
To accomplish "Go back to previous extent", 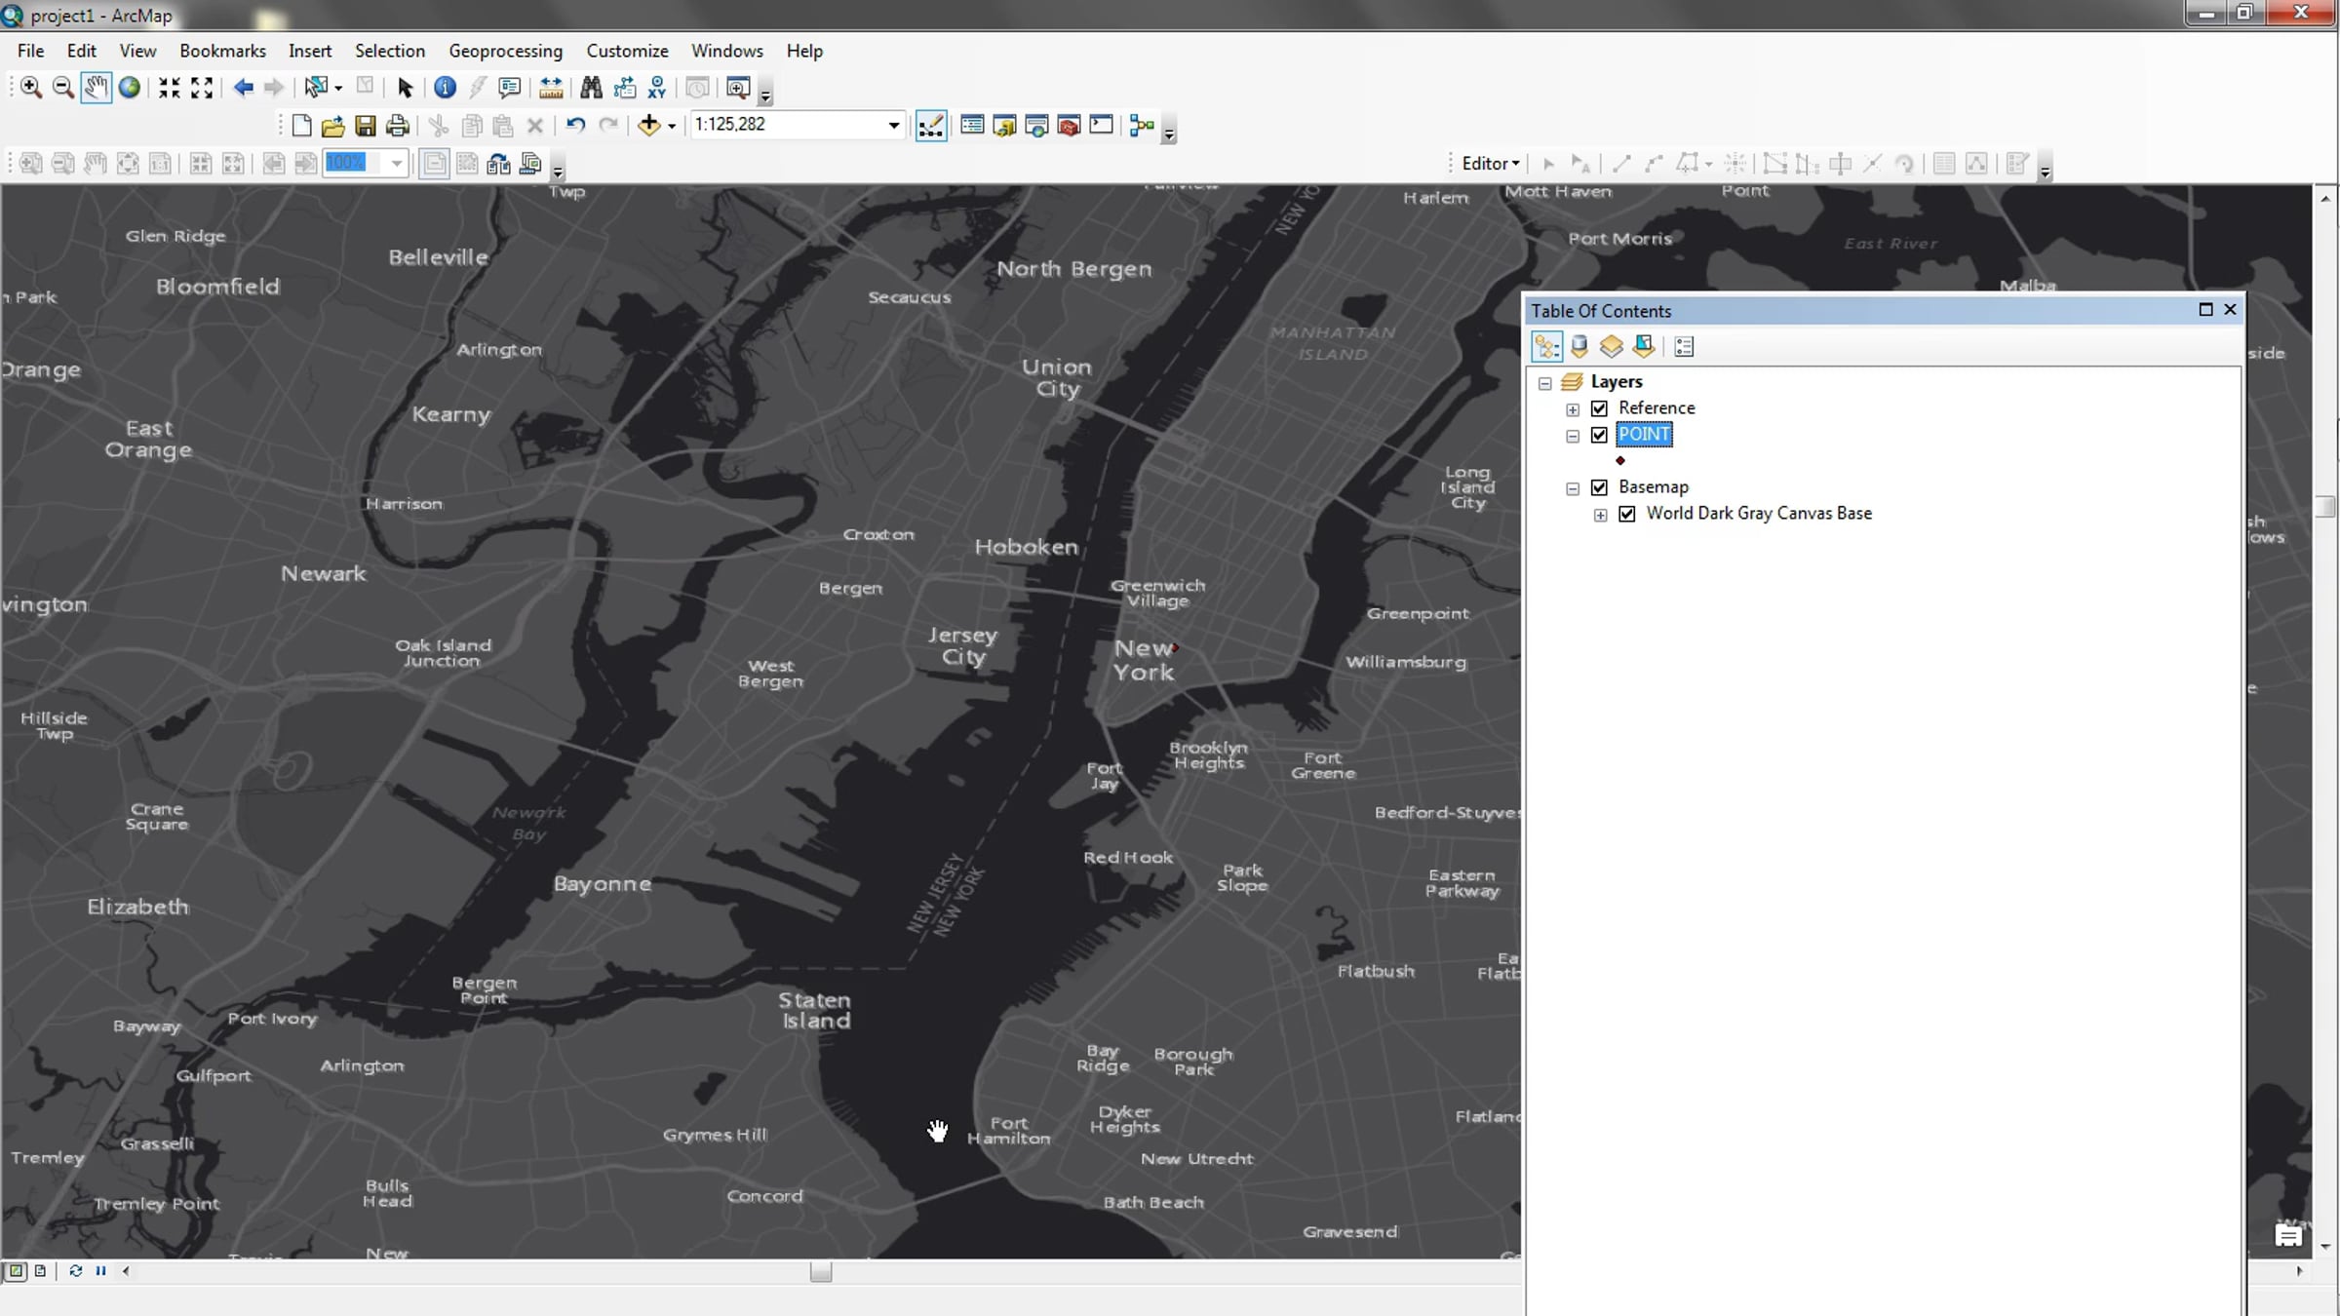I will pyautogui.click(x=244, y=88).
